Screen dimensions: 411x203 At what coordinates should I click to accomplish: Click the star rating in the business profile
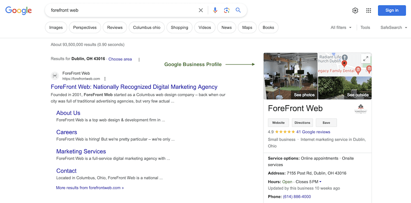pyautogui.click(x=285, y=132)
